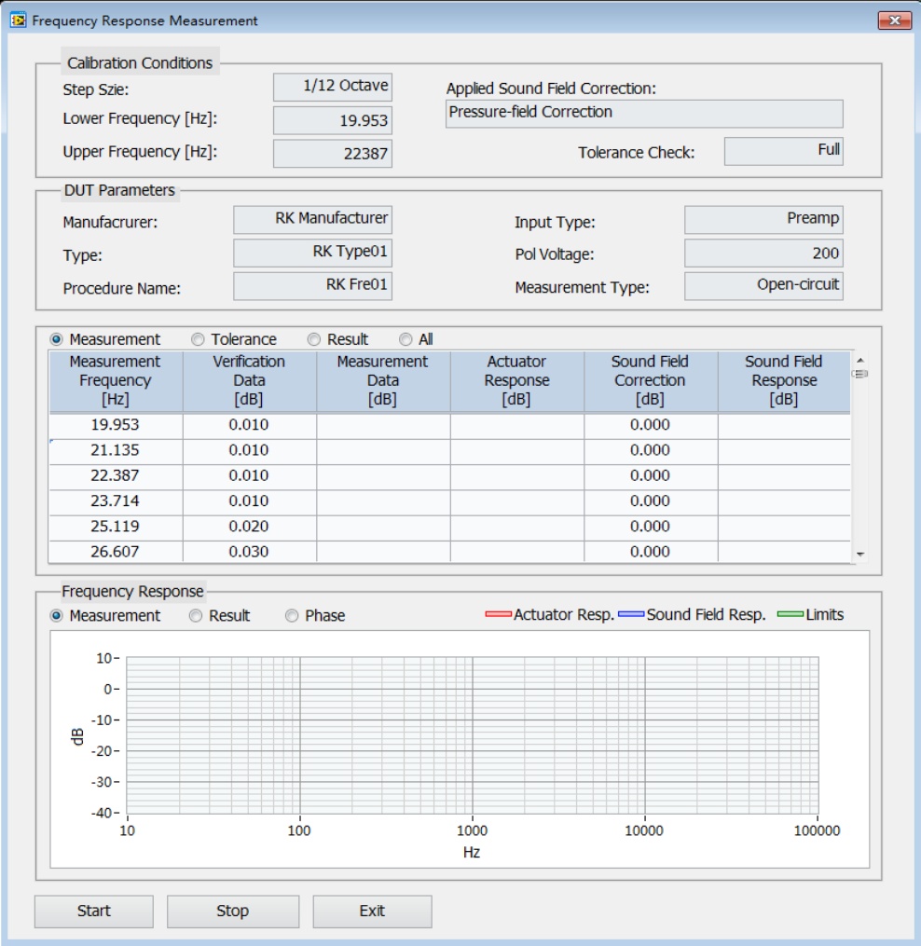The width and height of the screenshot is (921, 946).
Task: Click the blue Sound Field Resp. legend swatch
Action: 631,615
